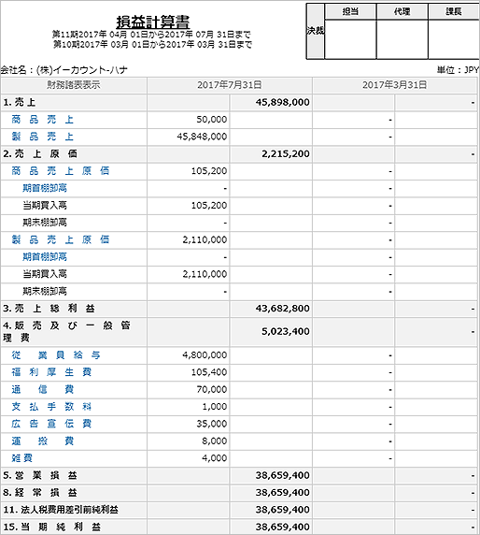The width and height of the screenshot is (480, 535).
Task: Open the 広告宣伝費 link
Action: click(51, 424)
